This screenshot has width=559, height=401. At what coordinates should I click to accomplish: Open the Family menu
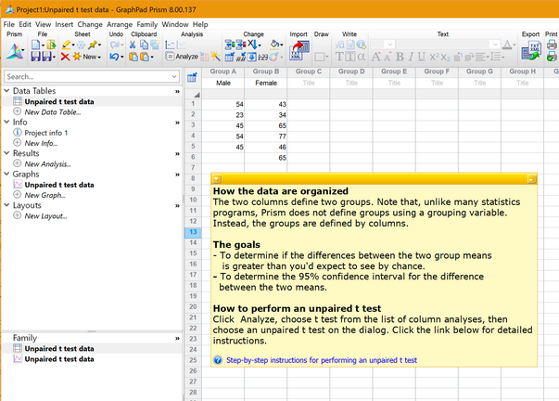tap(146, 24)
